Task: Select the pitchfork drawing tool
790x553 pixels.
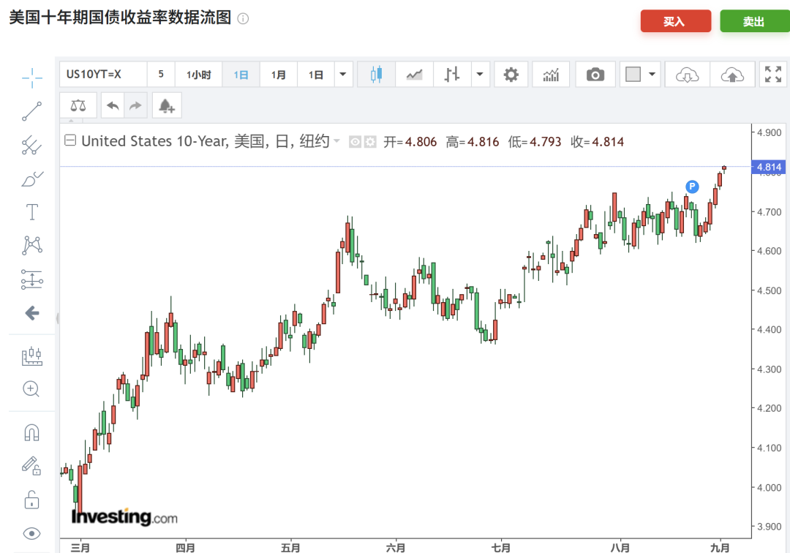Action: pos(31,145)
